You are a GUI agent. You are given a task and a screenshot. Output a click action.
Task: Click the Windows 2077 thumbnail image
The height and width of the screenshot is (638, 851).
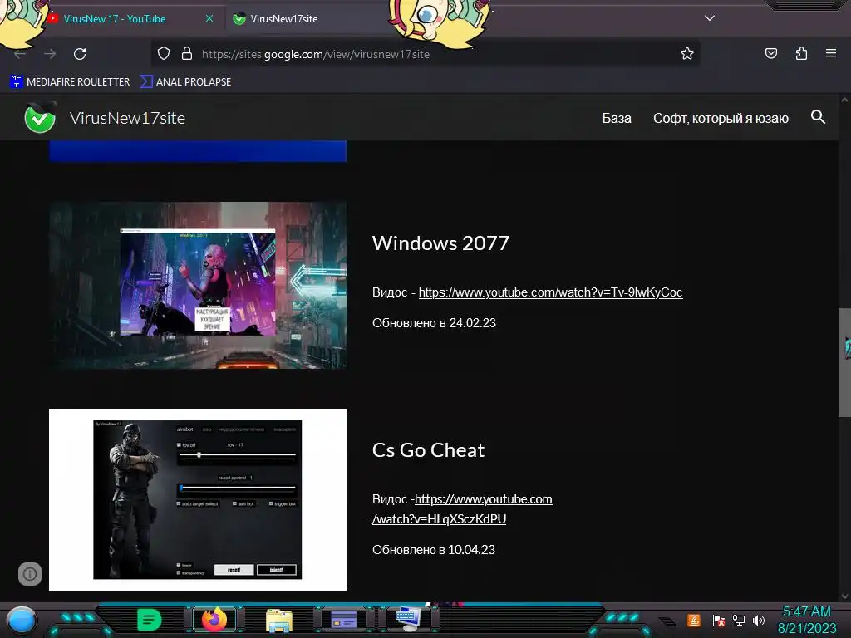[x=198, y=286]
